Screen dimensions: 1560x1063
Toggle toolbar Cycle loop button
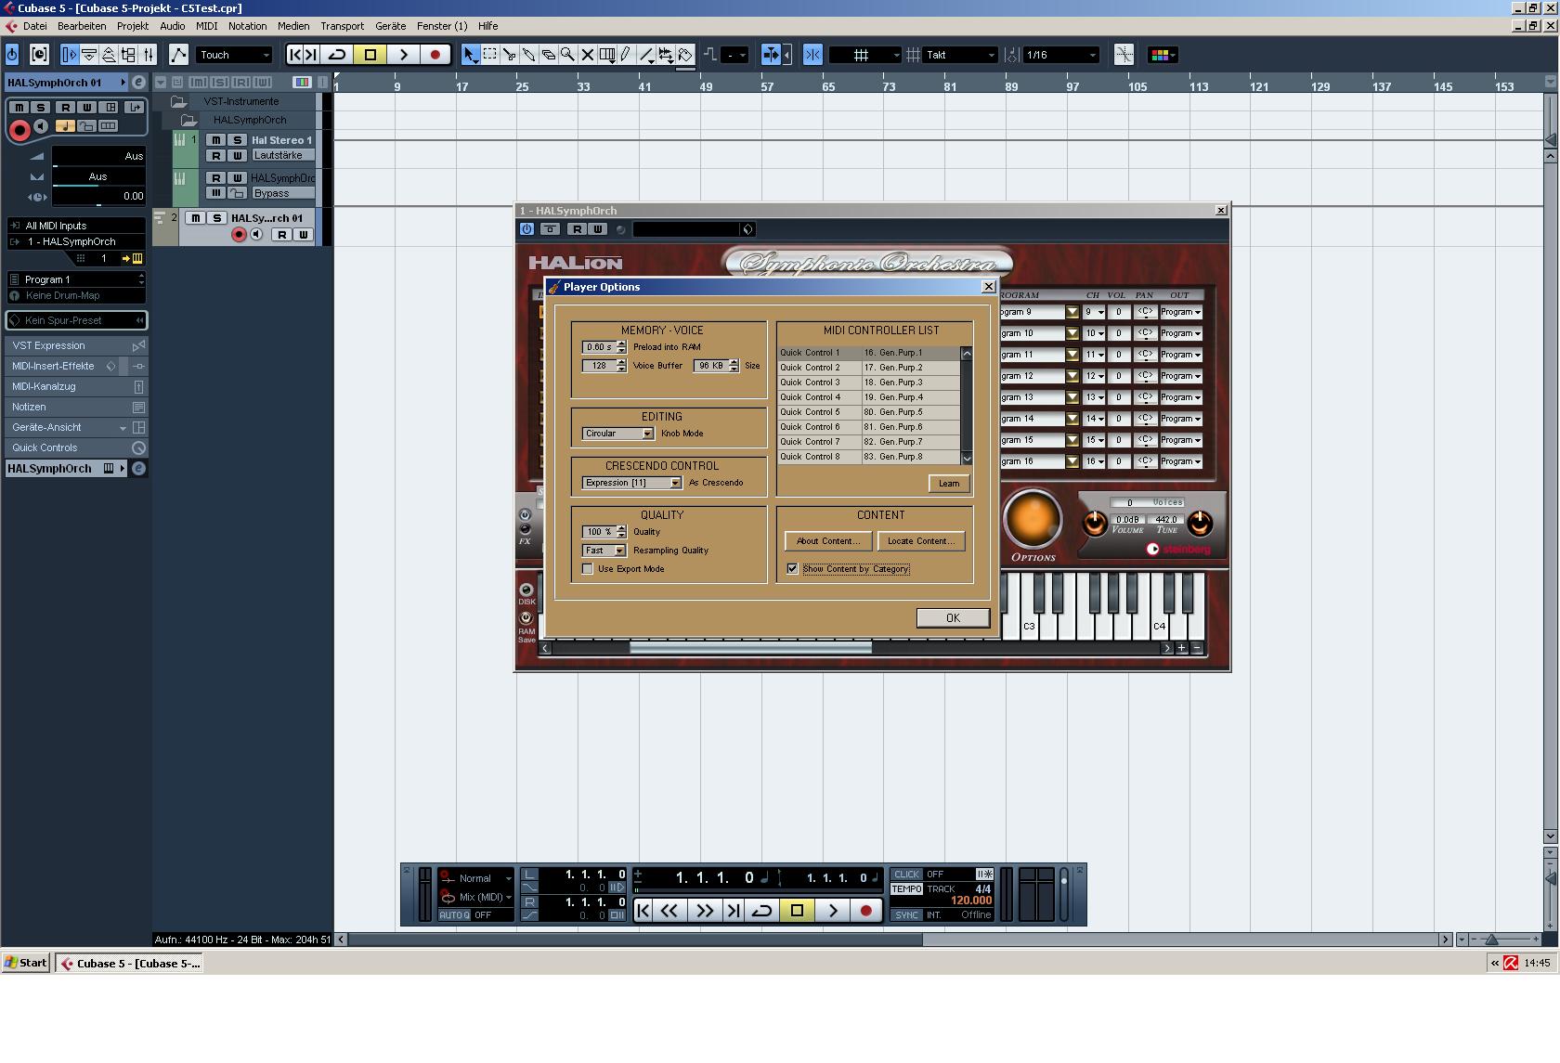[x=338, y=55]
